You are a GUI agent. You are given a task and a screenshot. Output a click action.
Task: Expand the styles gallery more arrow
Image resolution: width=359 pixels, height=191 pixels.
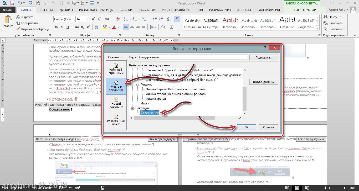coord(317,28)
